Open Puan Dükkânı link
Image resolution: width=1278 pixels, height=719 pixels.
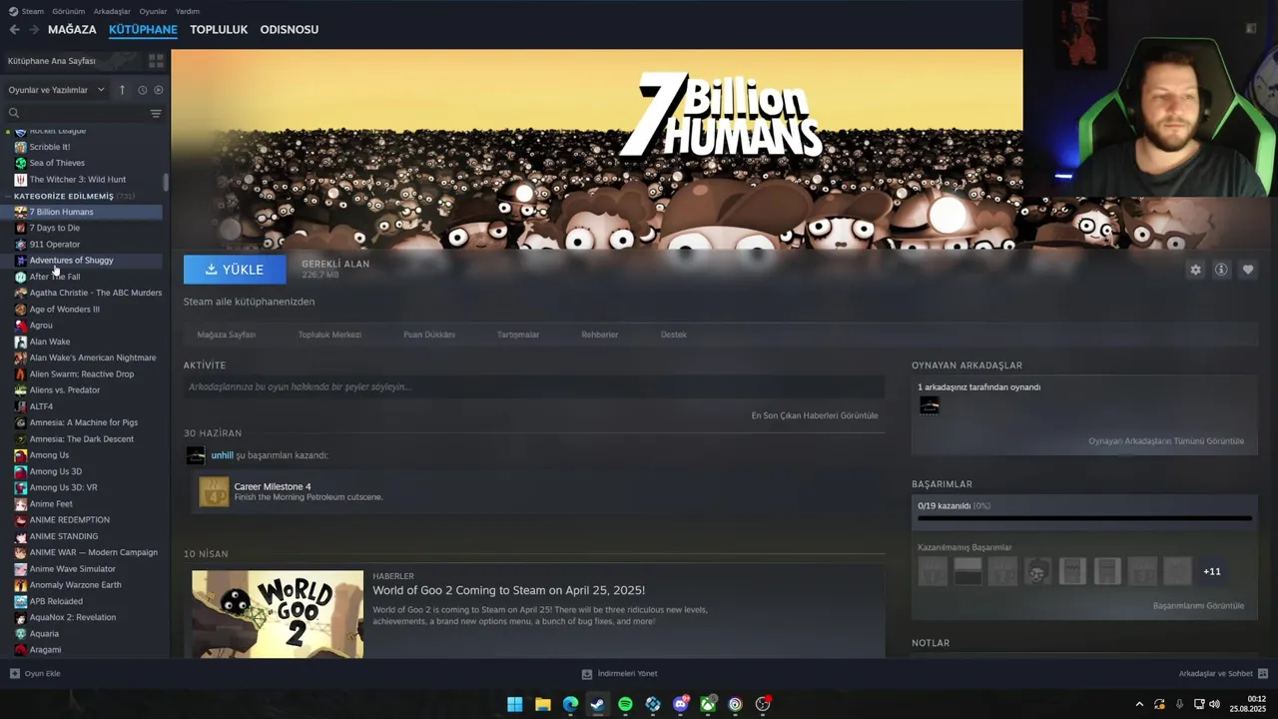click(x=429, y=335)
